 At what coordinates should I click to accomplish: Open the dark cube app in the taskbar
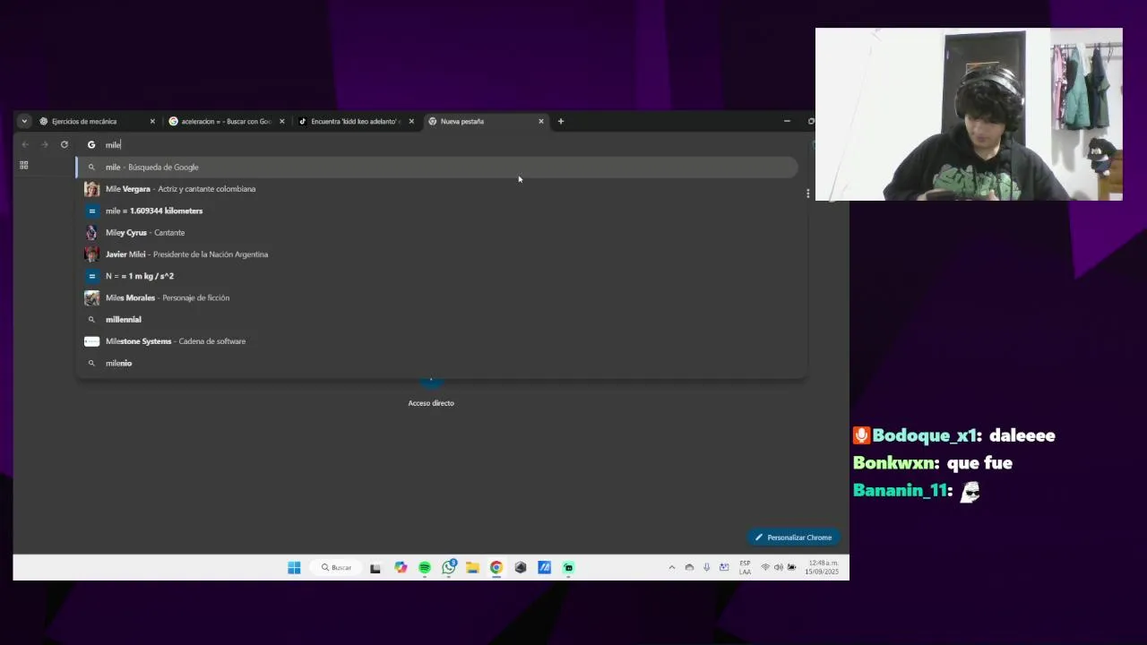(x=521, y=567)
